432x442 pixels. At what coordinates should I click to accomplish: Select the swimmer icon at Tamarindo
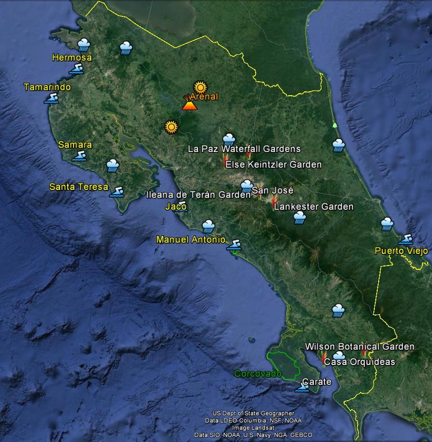point(51,99)
